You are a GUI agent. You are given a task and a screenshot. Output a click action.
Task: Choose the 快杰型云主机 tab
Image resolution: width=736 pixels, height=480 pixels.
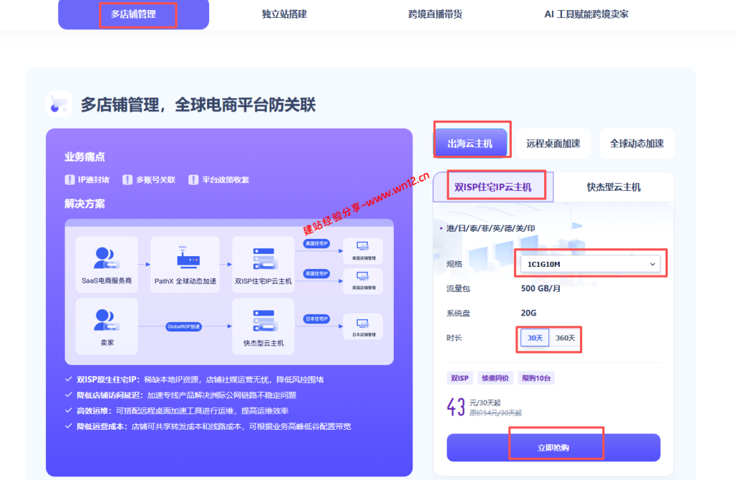[614, 187]
